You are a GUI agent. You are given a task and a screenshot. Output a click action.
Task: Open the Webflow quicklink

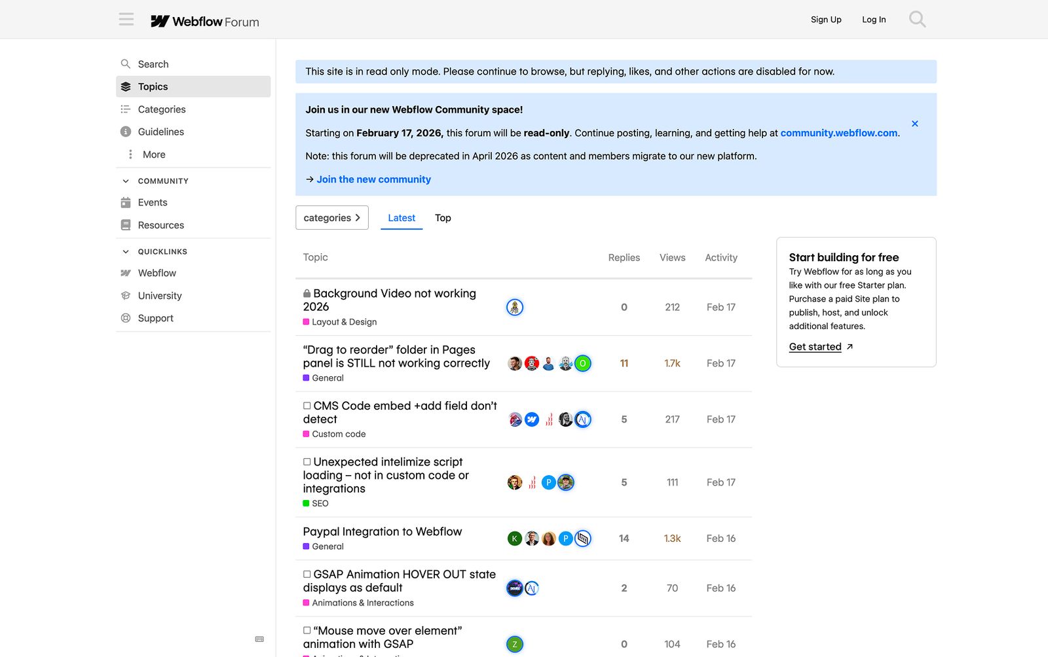[193, 273]
